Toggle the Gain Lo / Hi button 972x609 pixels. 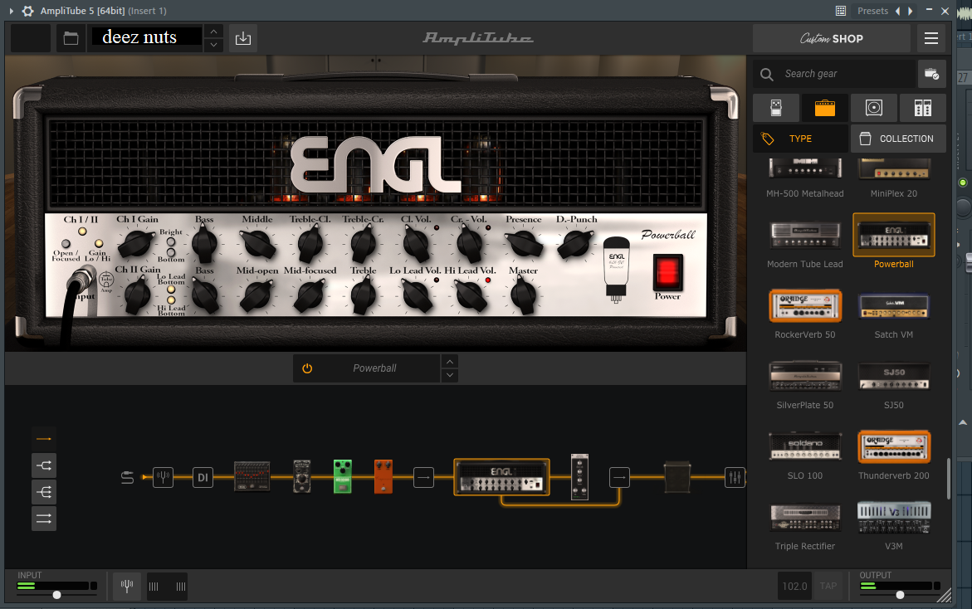click(x=99, y=243)
